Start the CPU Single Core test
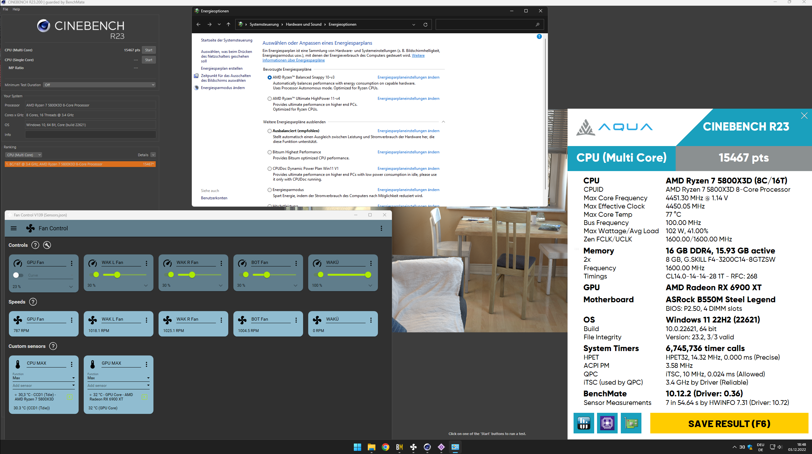812x454 pixels. point(148,60)
